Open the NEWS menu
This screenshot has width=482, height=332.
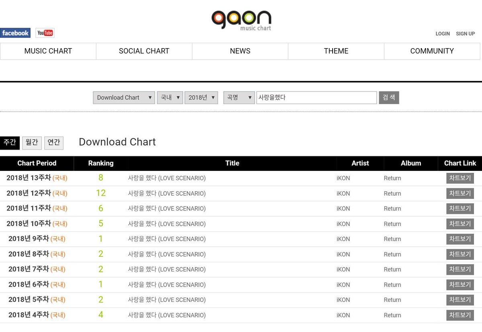(240, 51)
